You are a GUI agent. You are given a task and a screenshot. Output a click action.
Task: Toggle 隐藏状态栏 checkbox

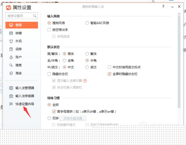click(49, 74)
